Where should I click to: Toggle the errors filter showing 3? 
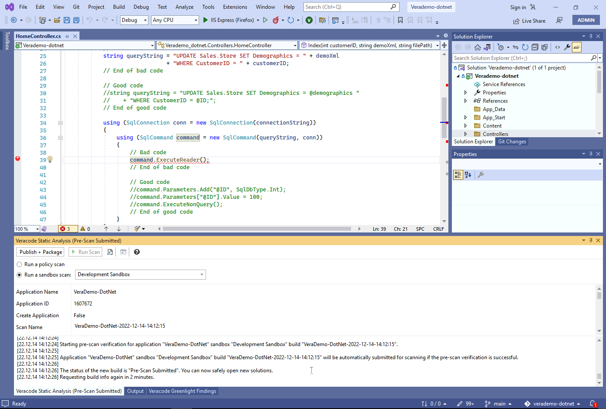coord(68,229)
